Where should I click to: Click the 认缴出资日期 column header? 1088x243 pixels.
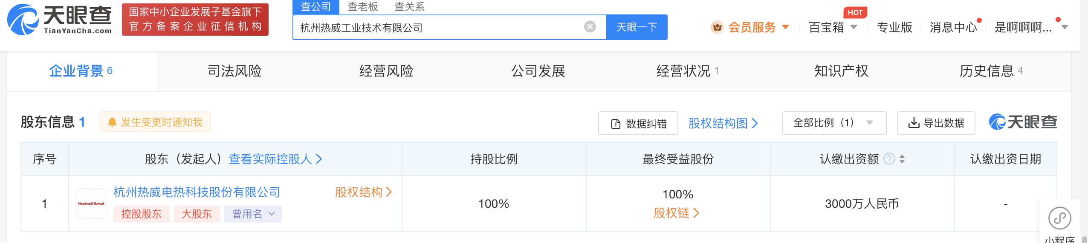1006,159
